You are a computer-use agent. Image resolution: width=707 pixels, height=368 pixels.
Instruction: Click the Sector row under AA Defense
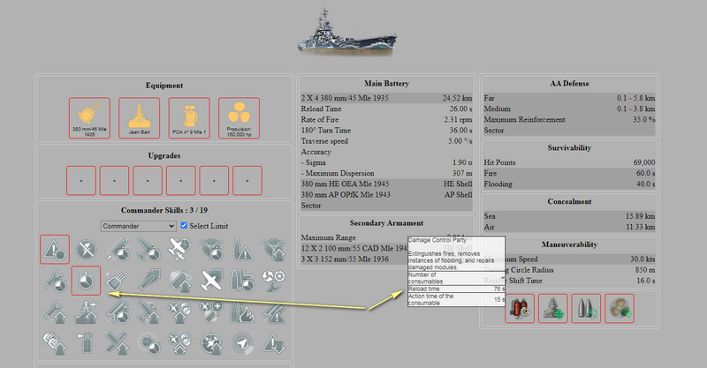tap(568, 129)
